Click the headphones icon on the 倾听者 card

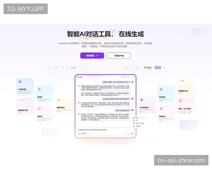[39, 109]
